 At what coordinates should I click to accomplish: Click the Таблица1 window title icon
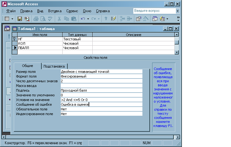(15, 29)
